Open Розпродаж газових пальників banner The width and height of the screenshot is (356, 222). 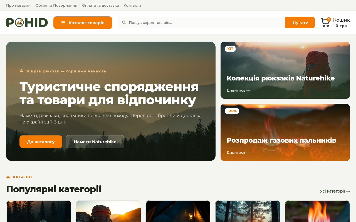285,132
